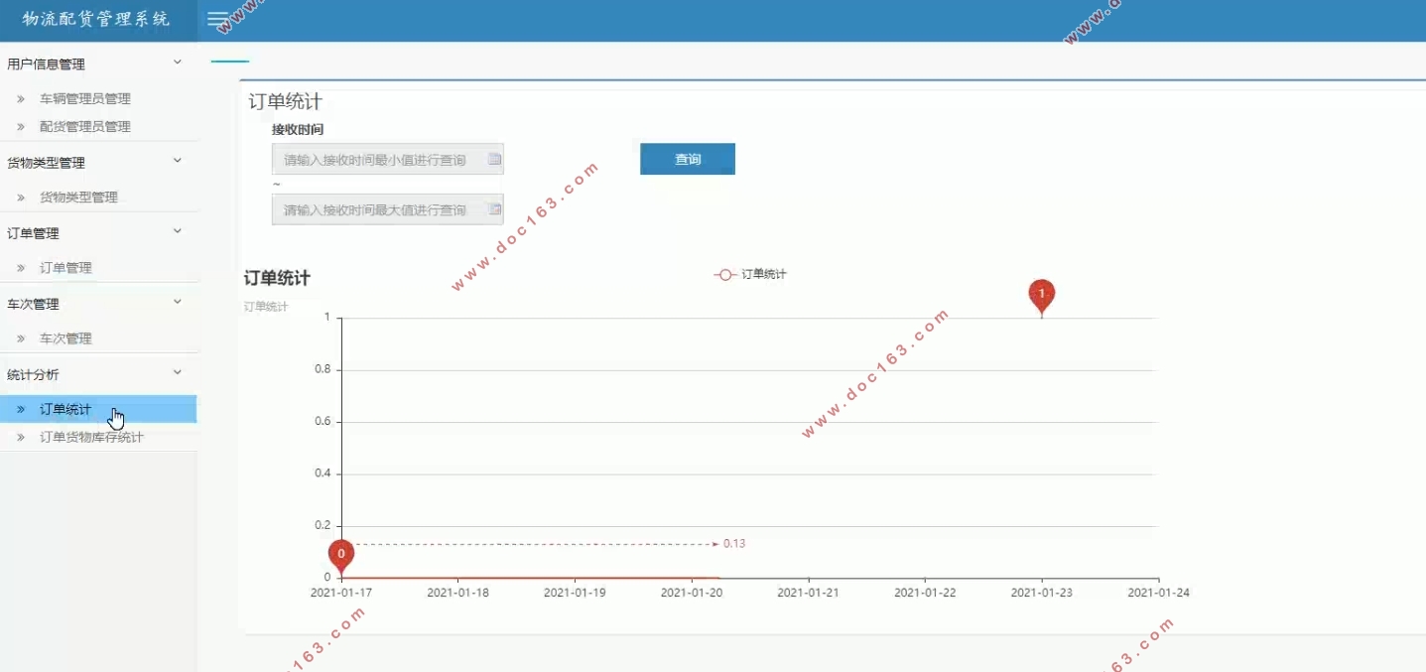Viewport: 1426px width, 672px height.
Task: Click the 0.13 average line label
Action: pos(734,544)
